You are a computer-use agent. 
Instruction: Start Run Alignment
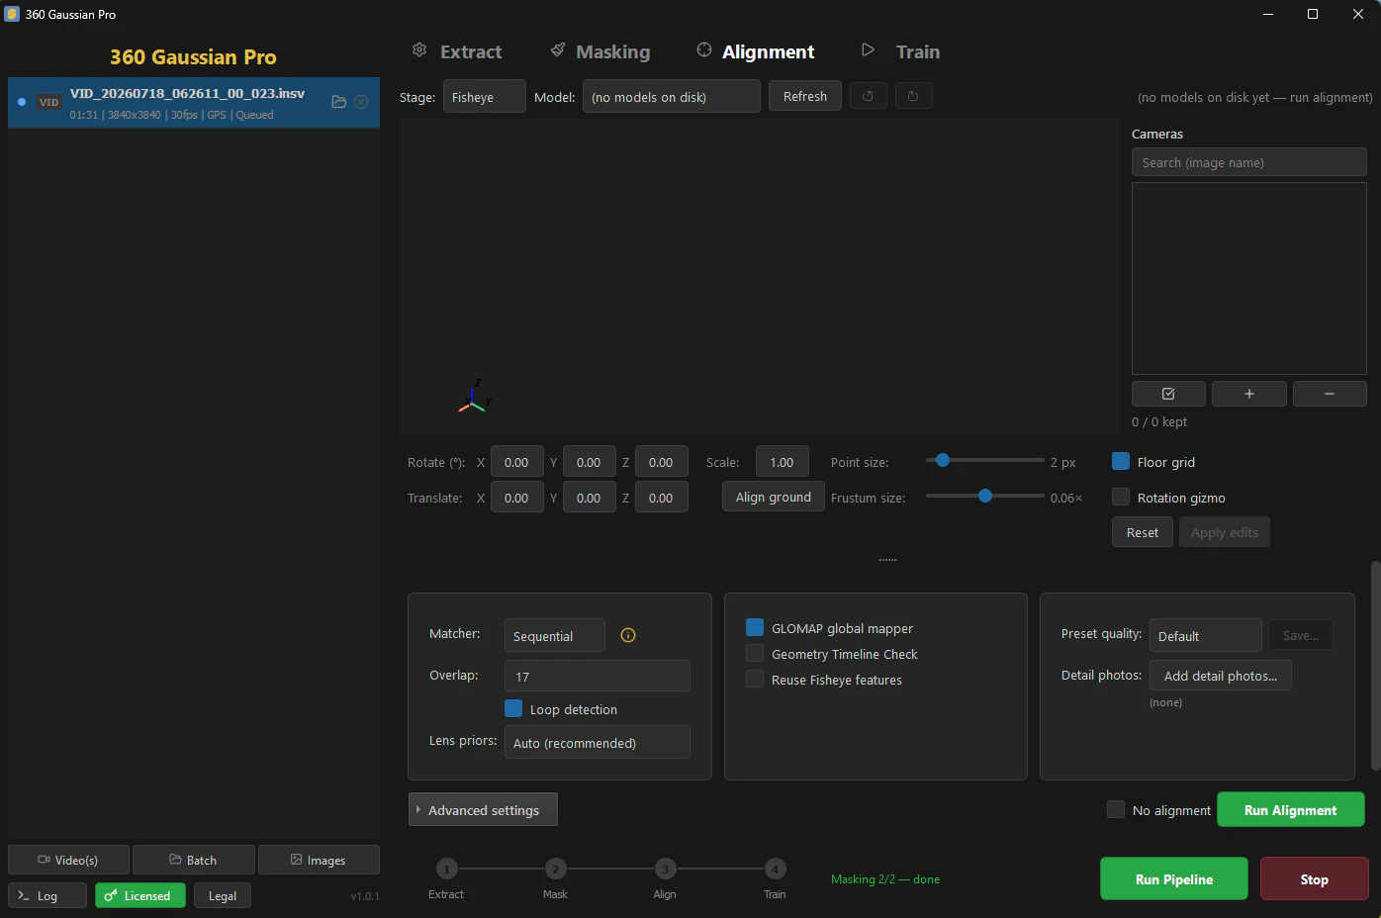coord(1291,809)
